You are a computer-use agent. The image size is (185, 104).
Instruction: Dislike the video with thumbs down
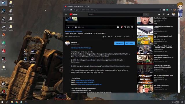[109, 37]
